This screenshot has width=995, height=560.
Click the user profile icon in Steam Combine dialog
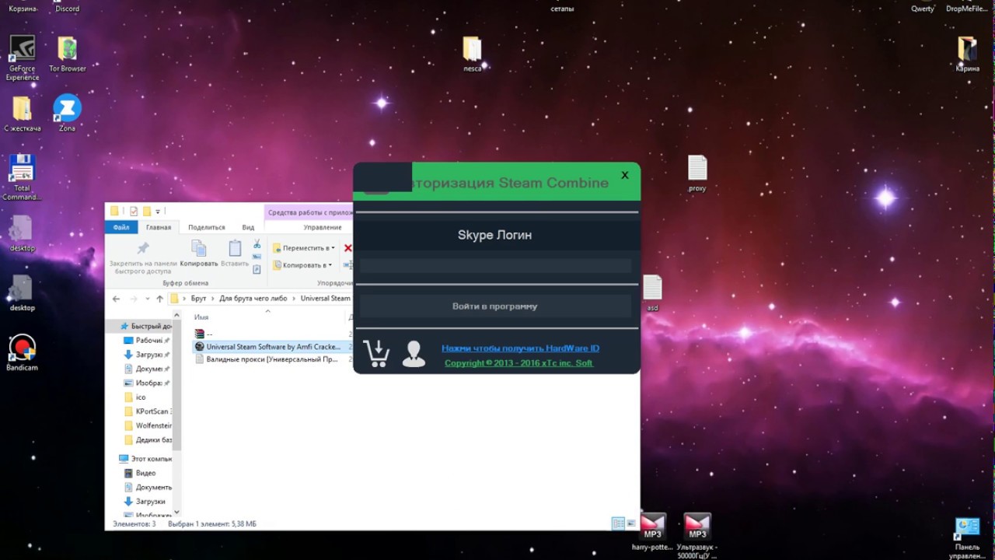tap(414, 354)
